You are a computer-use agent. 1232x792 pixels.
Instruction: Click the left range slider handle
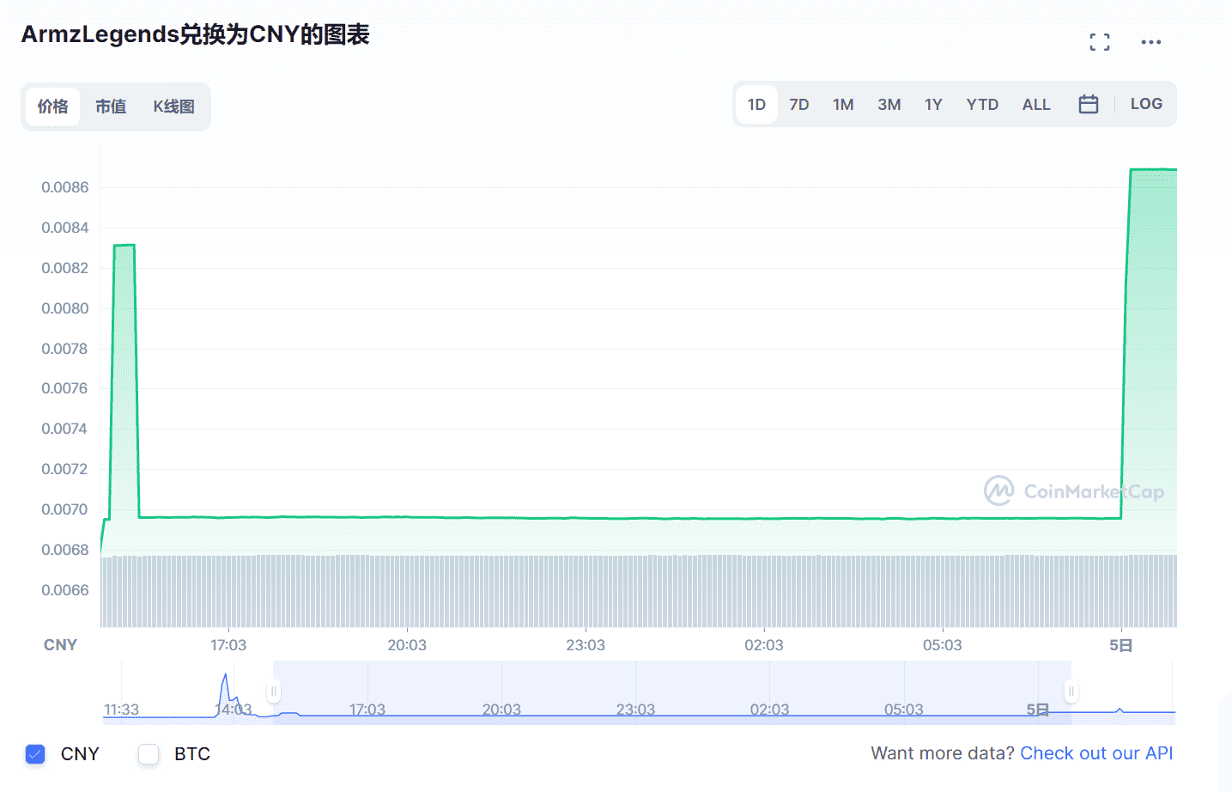click(273, 691)
